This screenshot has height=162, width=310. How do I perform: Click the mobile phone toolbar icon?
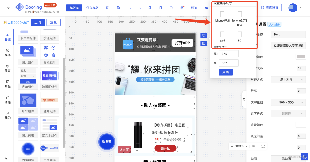coord(160,8)
